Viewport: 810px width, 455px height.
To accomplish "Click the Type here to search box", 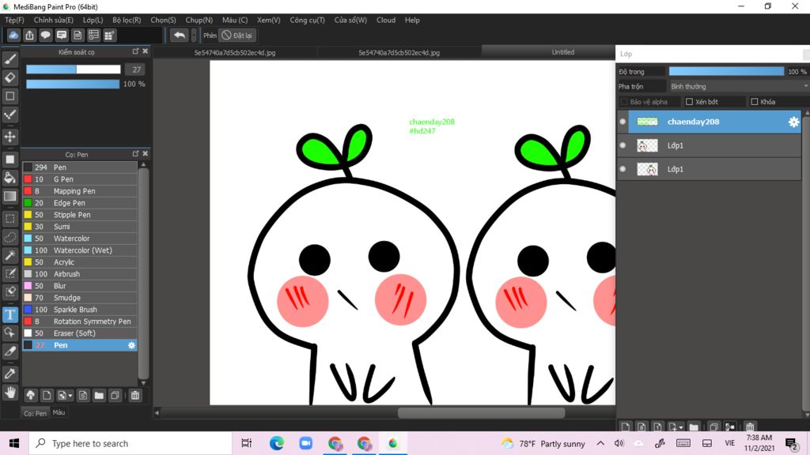I will coord(131,443).
